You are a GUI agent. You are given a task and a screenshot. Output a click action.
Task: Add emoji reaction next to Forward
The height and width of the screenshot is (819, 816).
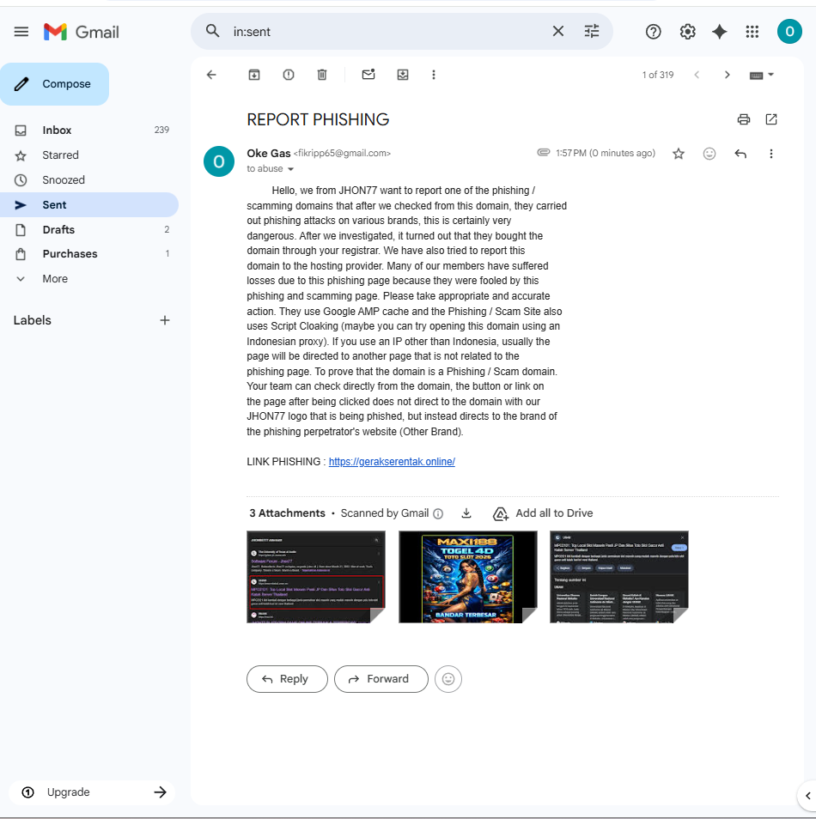pos(448,679)
